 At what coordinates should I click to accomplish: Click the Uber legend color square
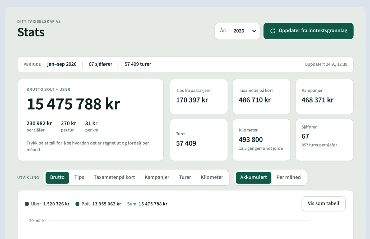[x=27, y=204]
